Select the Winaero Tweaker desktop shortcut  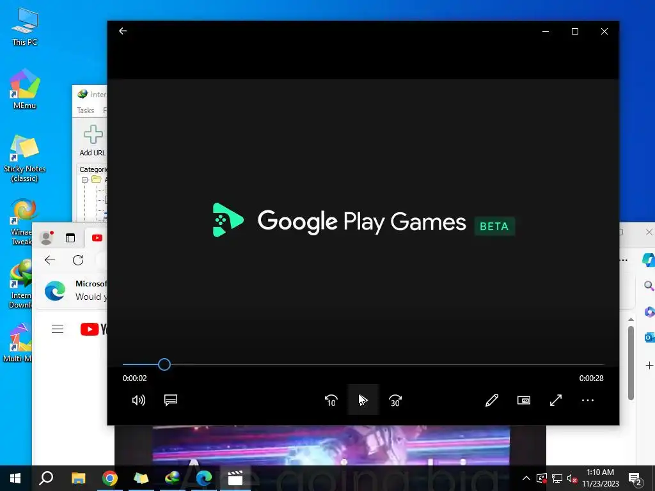[22, 222]
